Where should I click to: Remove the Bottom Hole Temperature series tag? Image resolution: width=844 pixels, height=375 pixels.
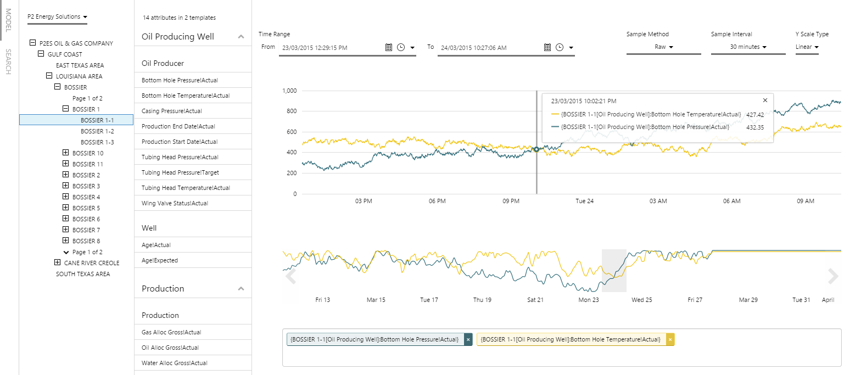point(670,340)
